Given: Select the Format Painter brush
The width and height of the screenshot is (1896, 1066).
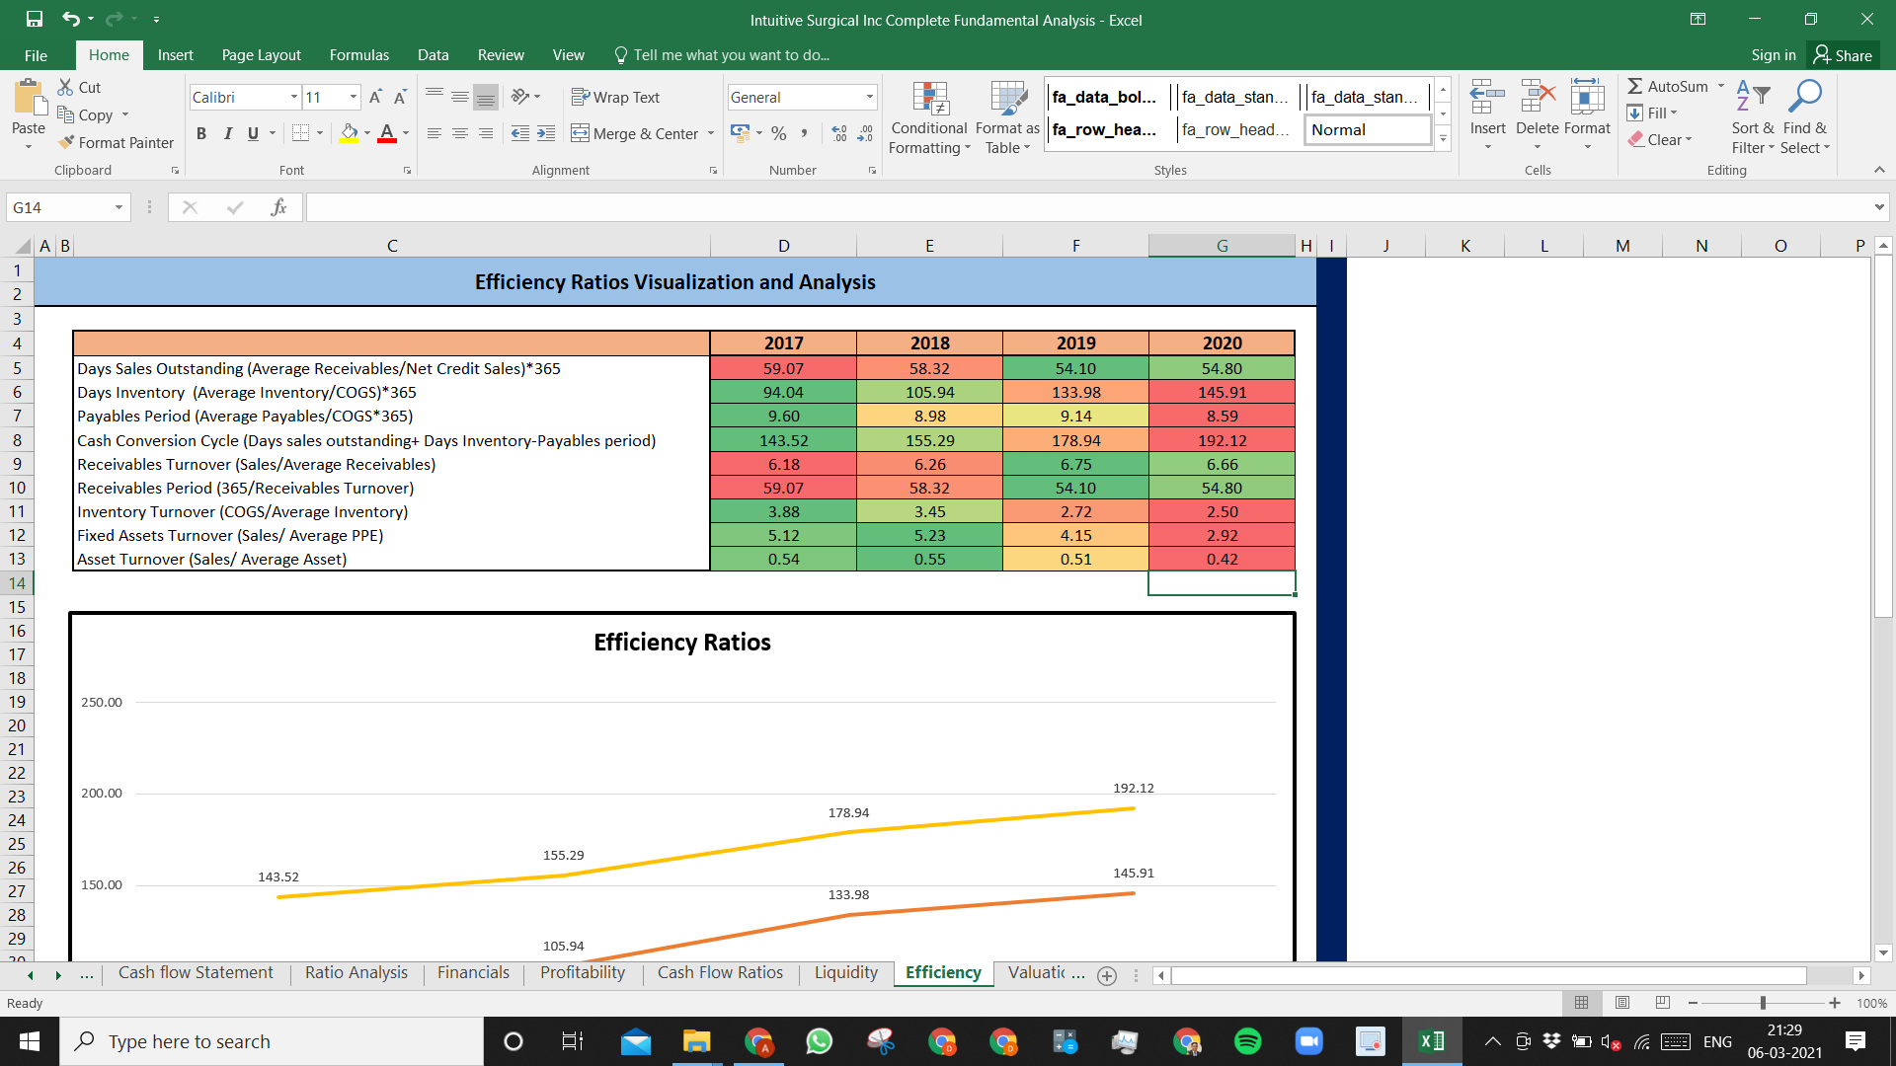Looking at the screenshot, I should click(66, 142).
